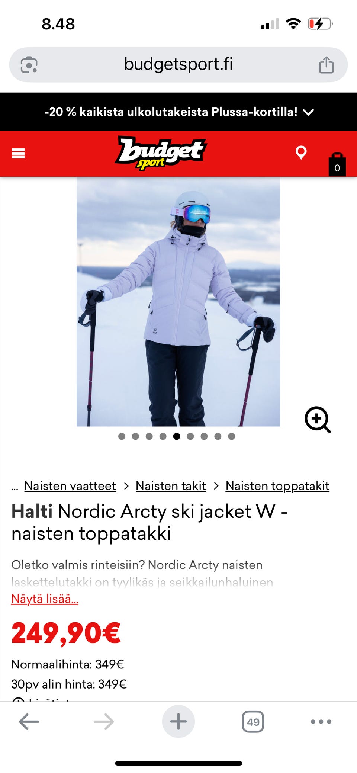Go back with the browser back arrow
This screenshot has width=357, height=773.
tap(29, 722)
